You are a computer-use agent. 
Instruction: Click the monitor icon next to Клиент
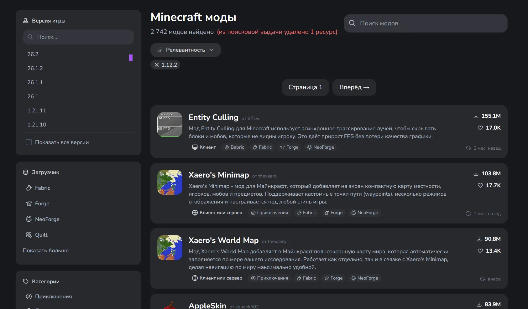click(195, 147)
